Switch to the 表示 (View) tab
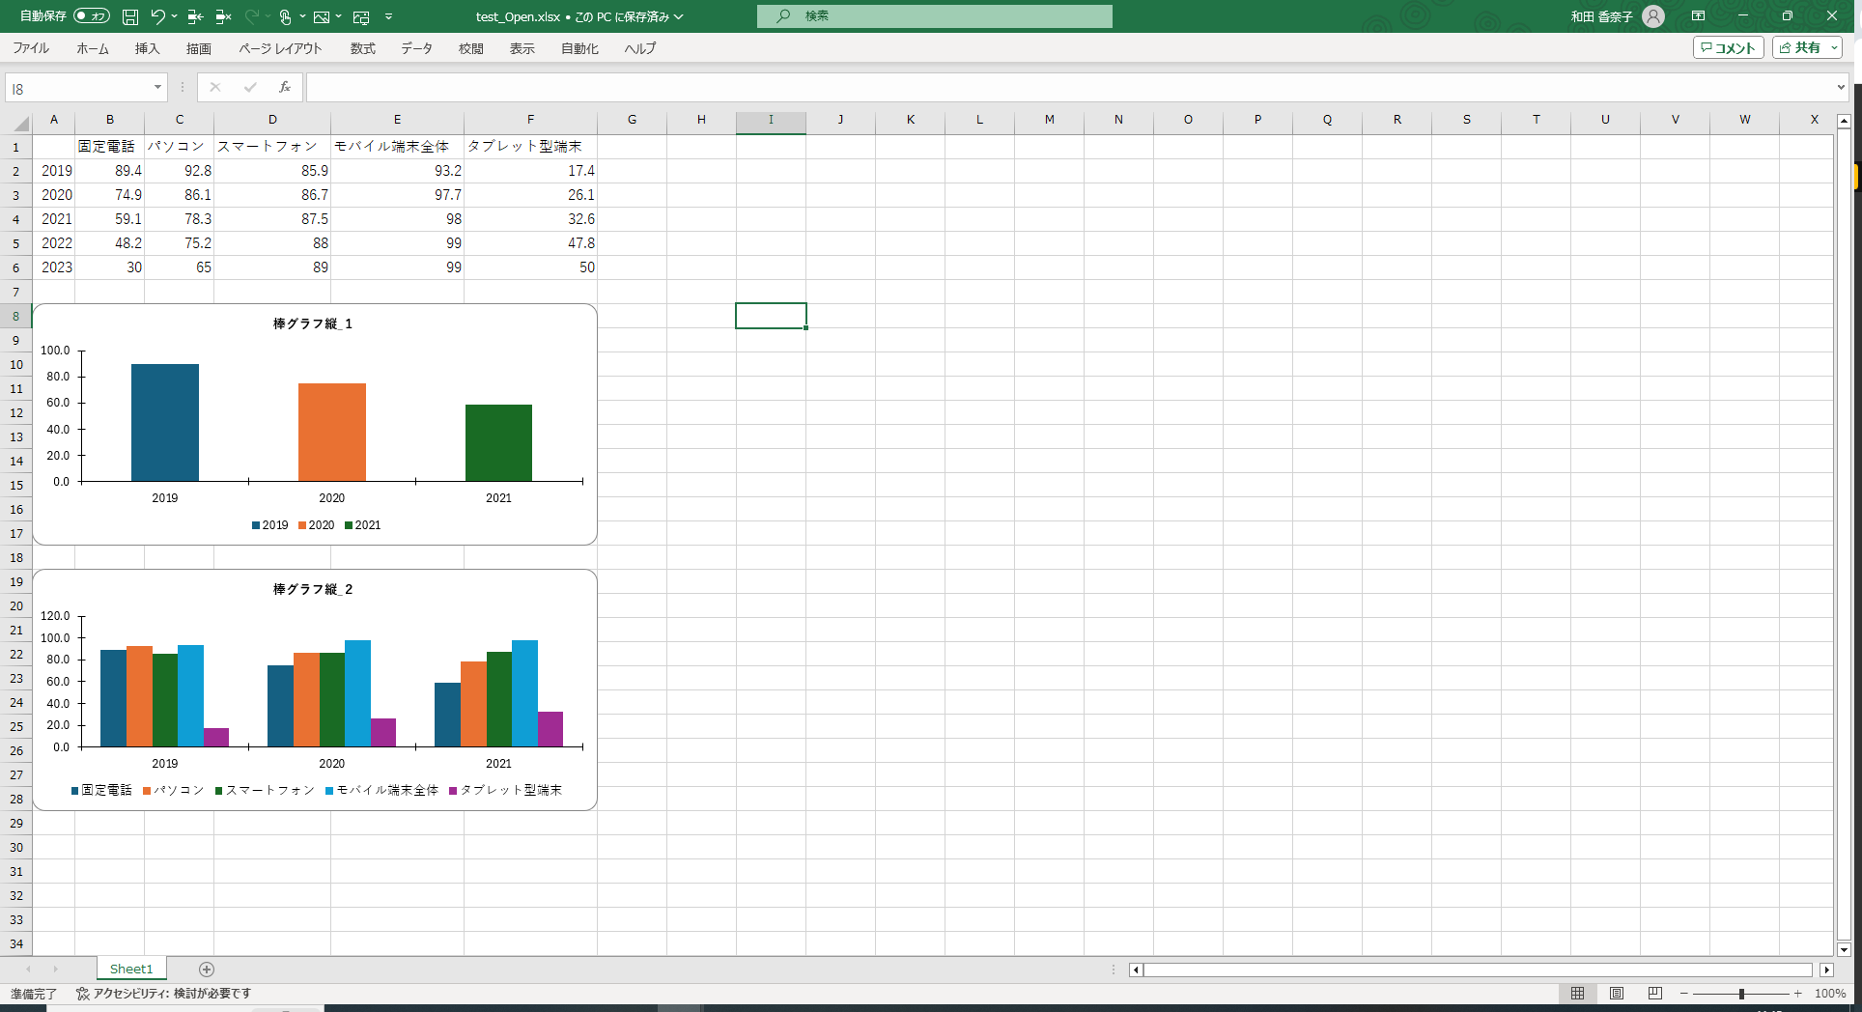 [522, 48]
